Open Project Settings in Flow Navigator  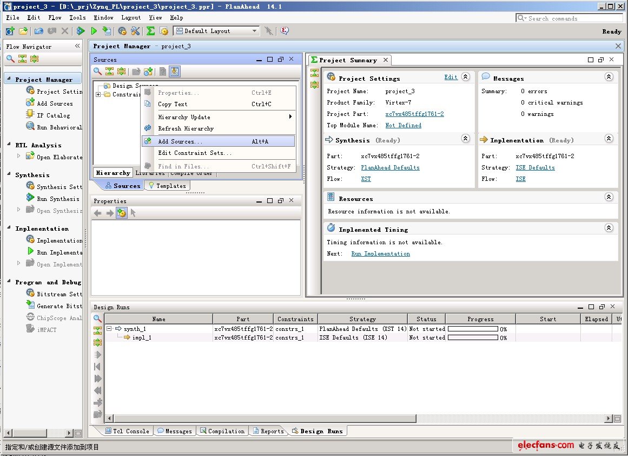coord(30,92)
